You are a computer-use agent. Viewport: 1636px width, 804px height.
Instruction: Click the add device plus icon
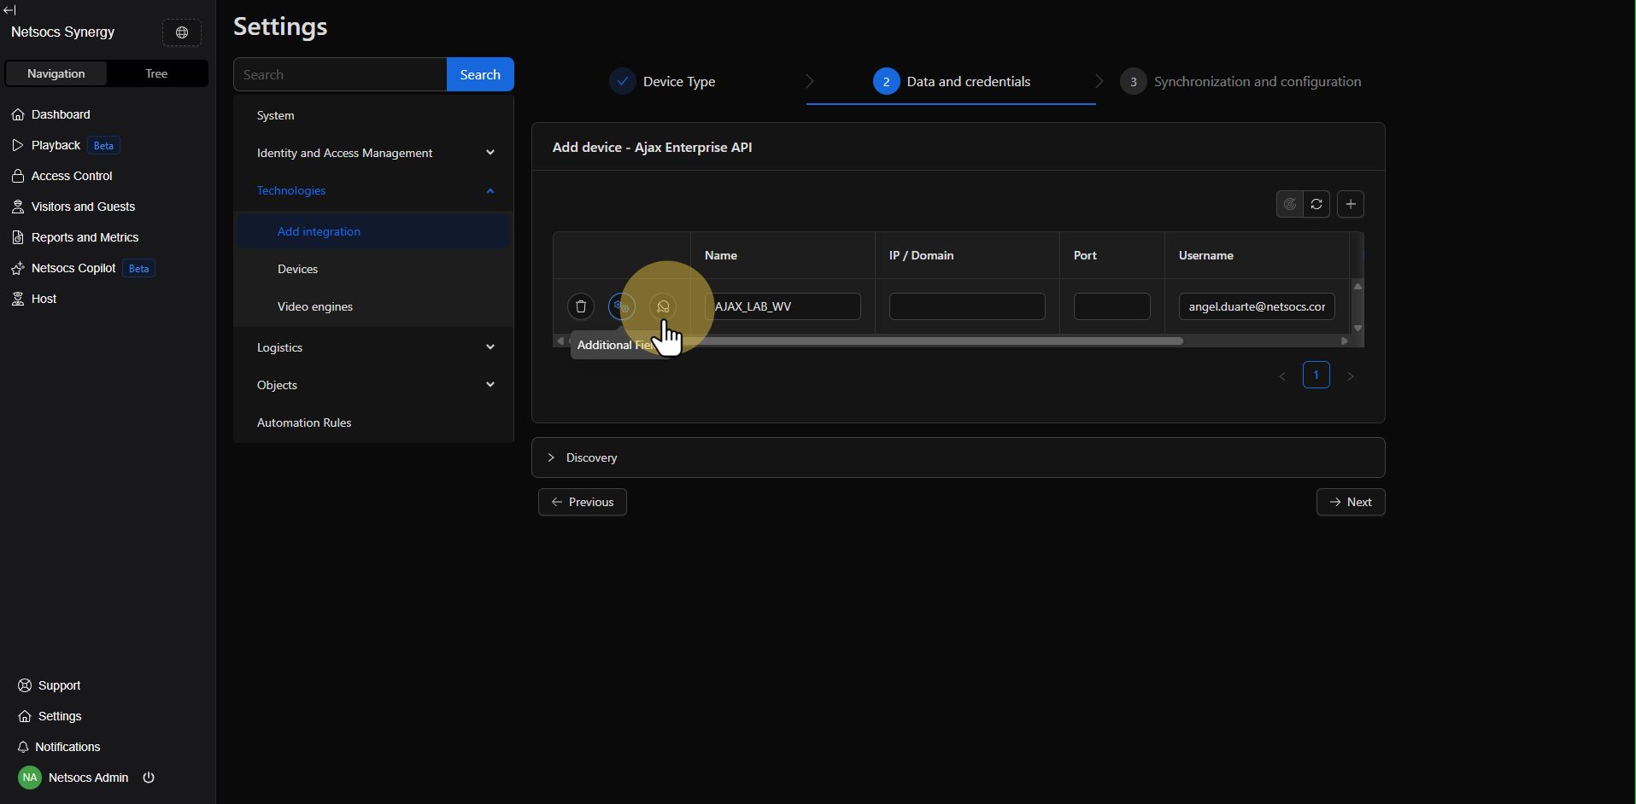(1350, 204)
